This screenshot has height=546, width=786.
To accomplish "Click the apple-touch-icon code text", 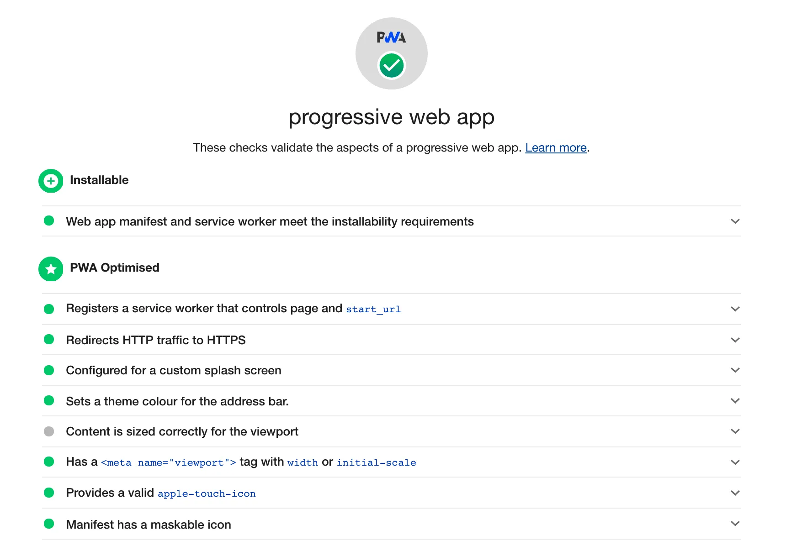I will pos(207,493).
